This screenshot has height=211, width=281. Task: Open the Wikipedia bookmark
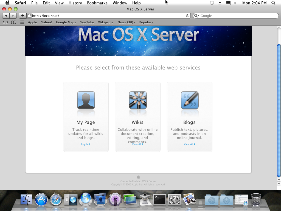[x=106, y=22]
